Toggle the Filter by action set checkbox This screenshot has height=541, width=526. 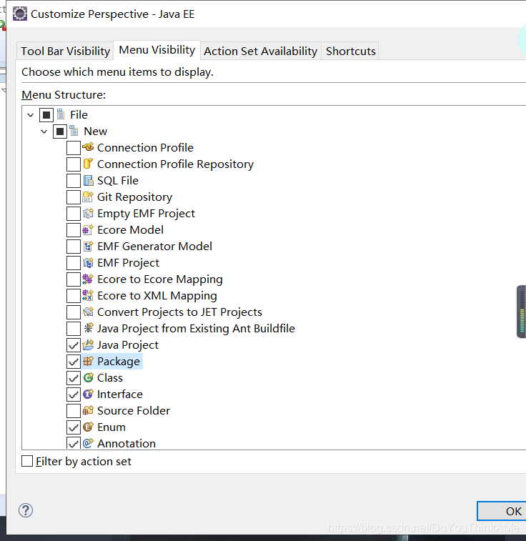pos(27,461)
